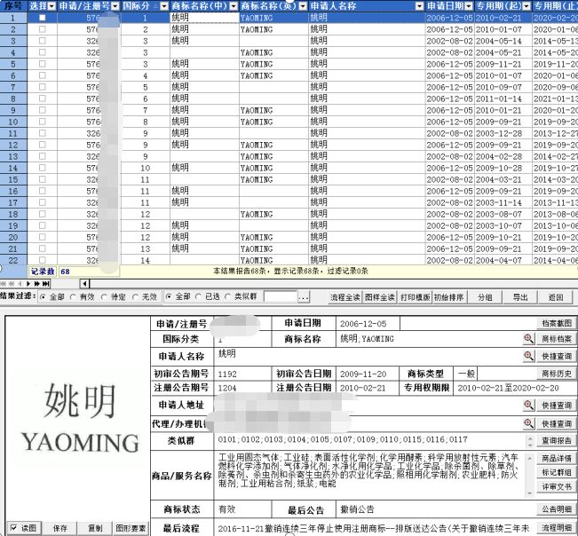Tick the checkbox in row 1
The width and height of the screenshot is (578, 536).
(43, 18)
